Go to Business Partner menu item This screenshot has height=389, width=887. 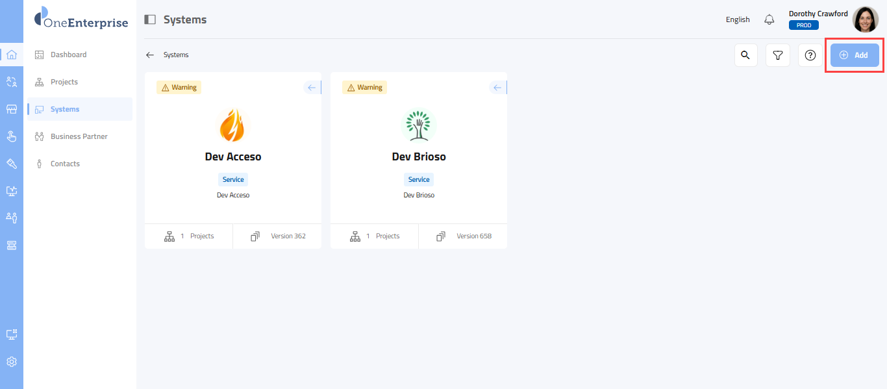pos(79,136)
